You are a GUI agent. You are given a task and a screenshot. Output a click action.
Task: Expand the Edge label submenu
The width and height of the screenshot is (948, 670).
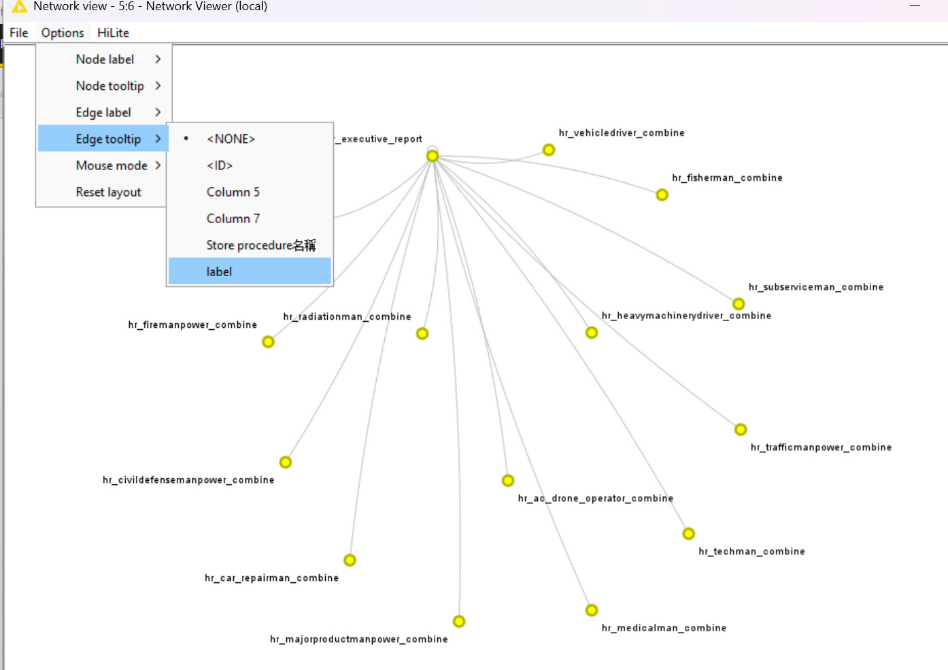click(x=103, y=112)
